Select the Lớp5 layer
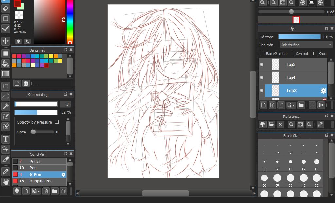The image size is (335, 203). click(293, 64)
